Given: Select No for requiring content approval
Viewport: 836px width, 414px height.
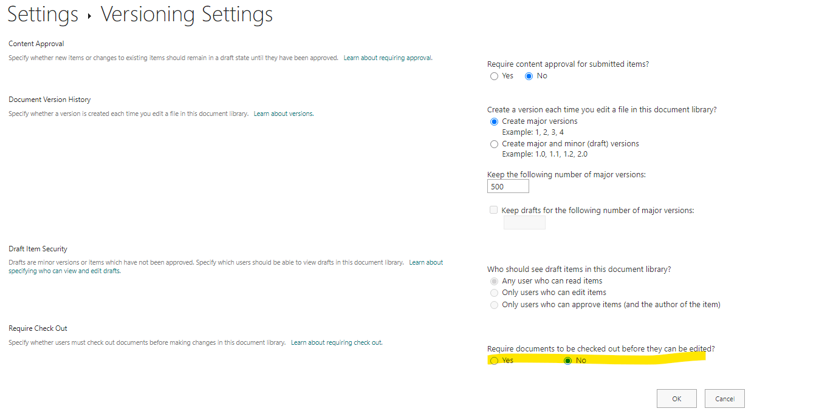Looking at the screenshot, I should click(x=529, y=76).
